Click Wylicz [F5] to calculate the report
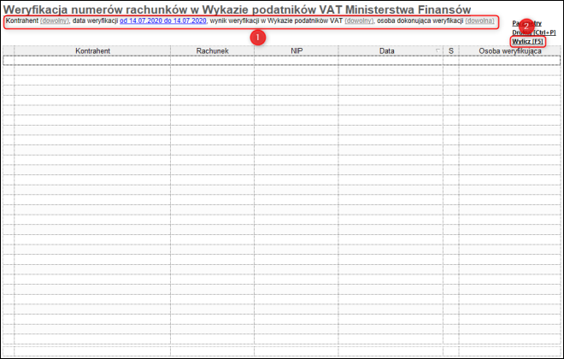This screenshot has width=564, height=359. point(527,41)
